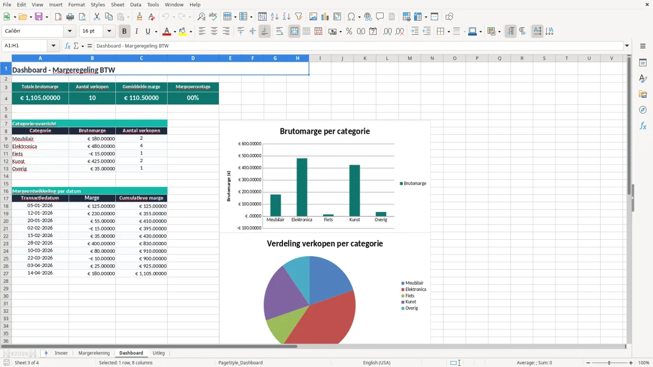Click Export as PDF icon
The width and height of the screenshot is (653, 367).
58,17
